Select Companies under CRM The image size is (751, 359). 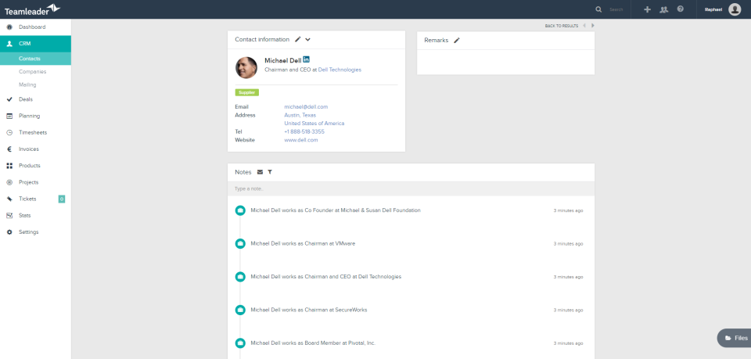pos(33,72)
